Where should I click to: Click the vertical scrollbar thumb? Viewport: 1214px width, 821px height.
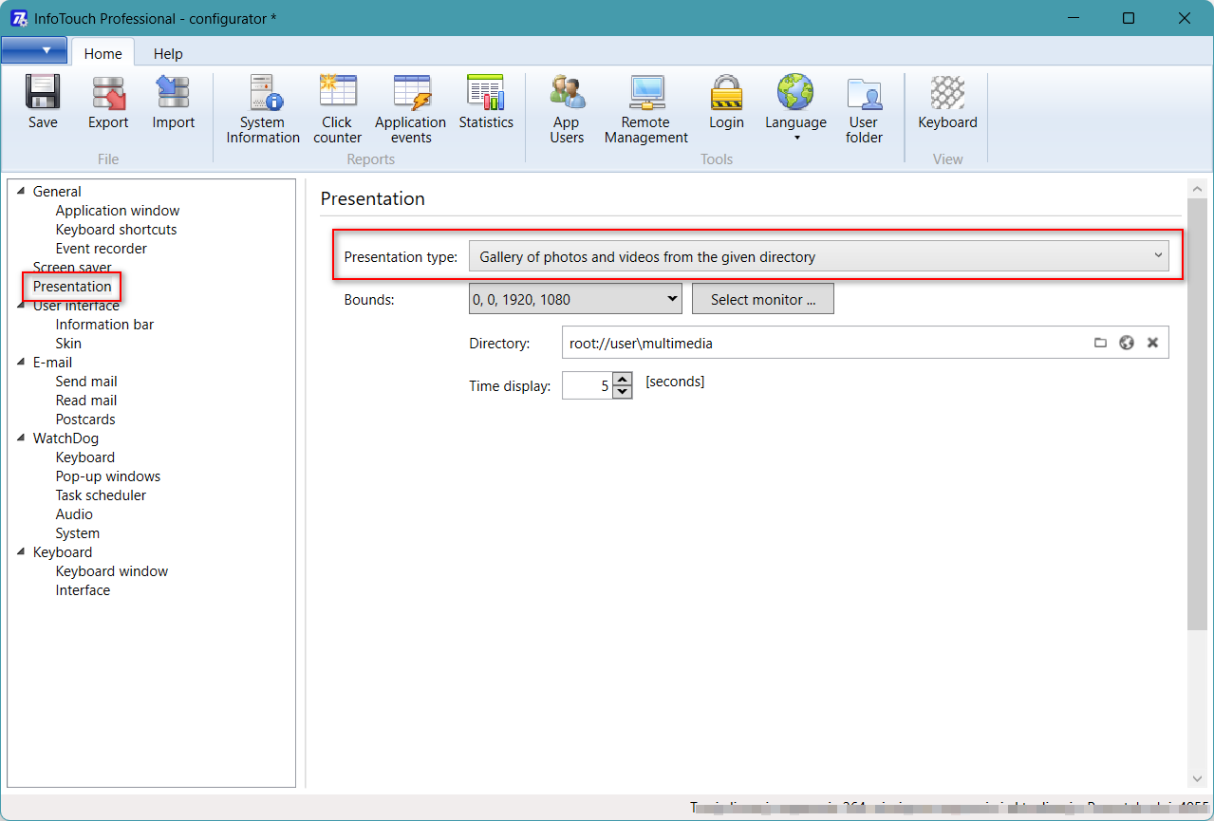(1197, 414)
